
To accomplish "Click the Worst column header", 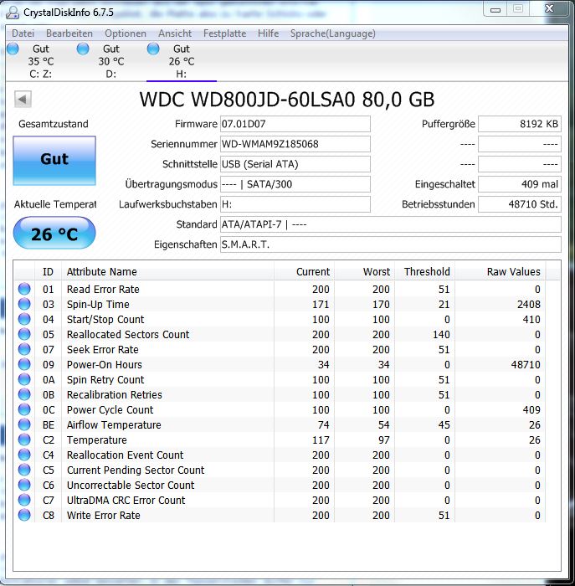I will point(364,272).
